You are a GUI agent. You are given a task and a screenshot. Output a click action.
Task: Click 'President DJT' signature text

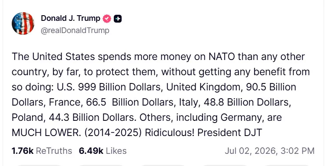(230, 133)
